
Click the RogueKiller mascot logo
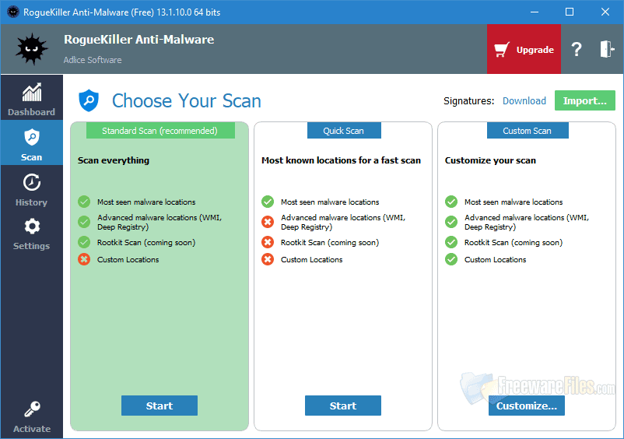[x=31, y=49]
